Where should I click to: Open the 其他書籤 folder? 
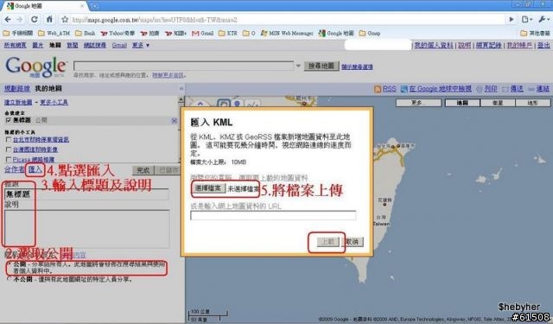536,33
